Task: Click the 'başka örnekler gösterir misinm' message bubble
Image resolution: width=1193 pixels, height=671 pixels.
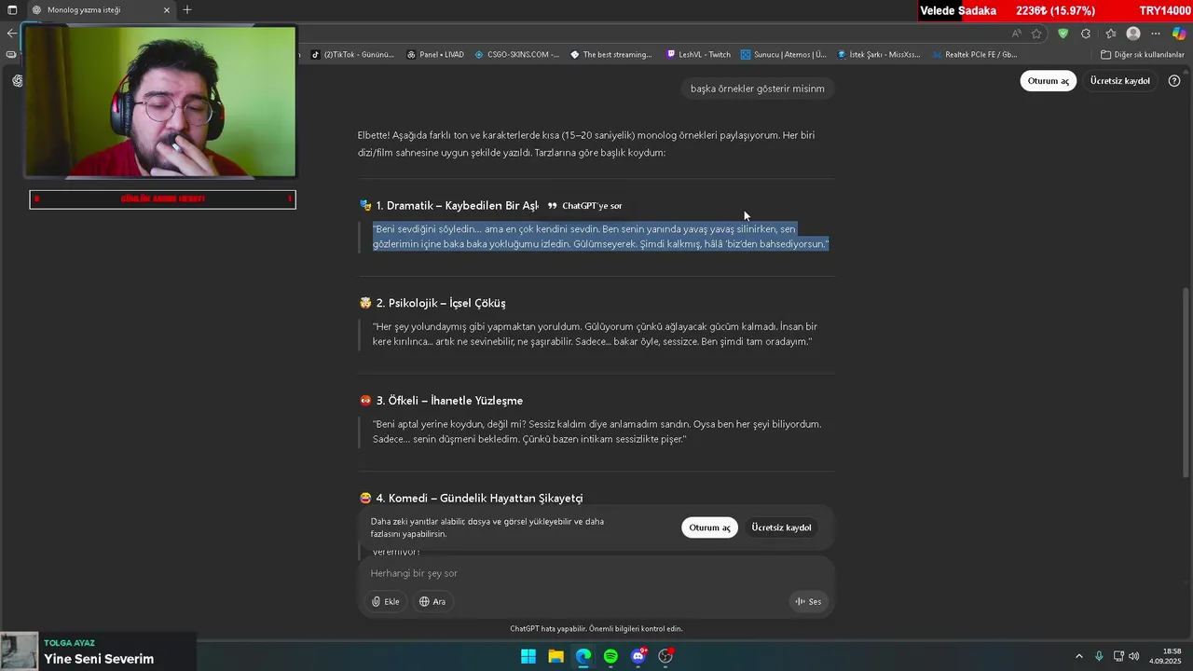Action: click(x=758, y=89)
